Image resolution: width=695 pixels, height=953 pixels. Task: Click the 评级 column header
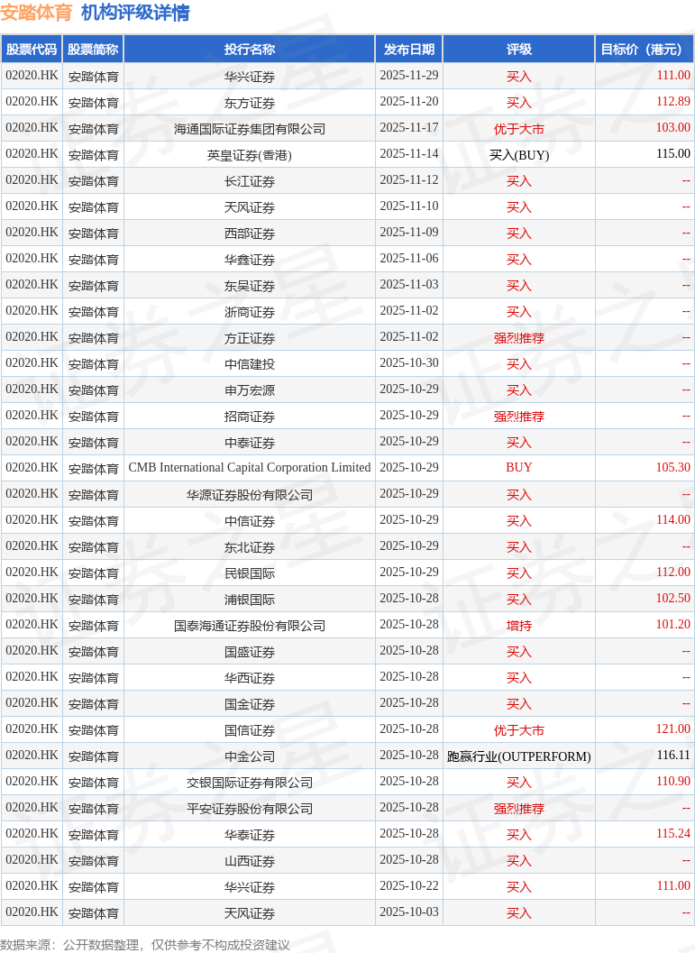coord(519,50)
